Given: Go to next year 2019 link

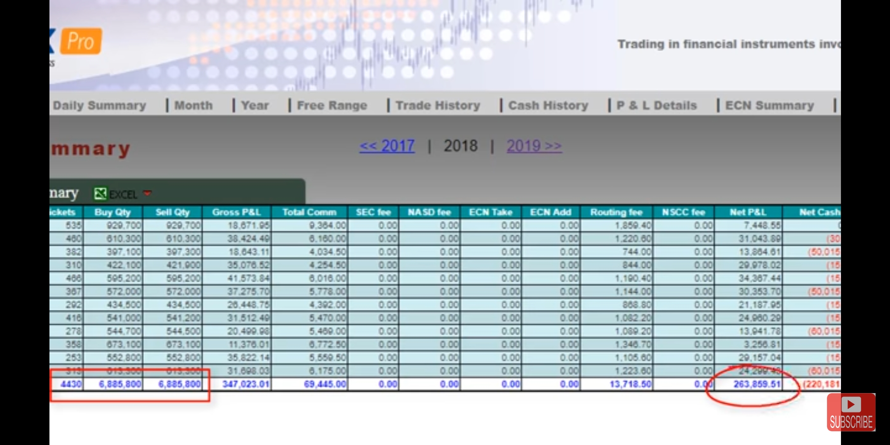Looking at the screenshot, I should [x=534, y=146].
